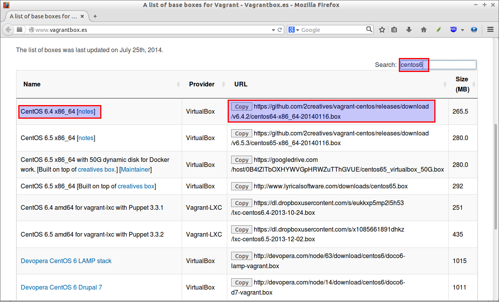Open the URL history dropdown arrow
Viewport: 499px width, 302px height.
coord(273,30)
